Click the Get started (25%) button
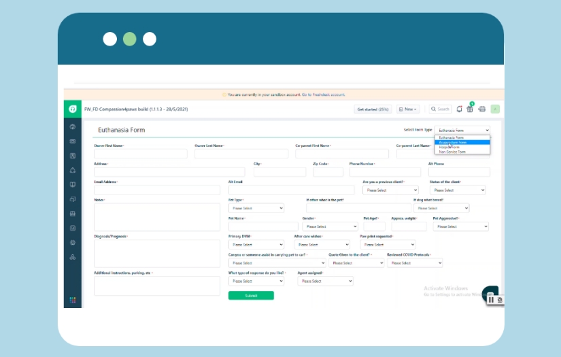Image resolution: width=561 pixels, height=357 pixels. 373,109
